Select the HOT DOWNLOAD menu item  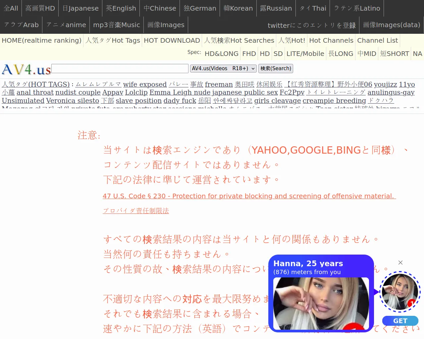click(172, 40)
